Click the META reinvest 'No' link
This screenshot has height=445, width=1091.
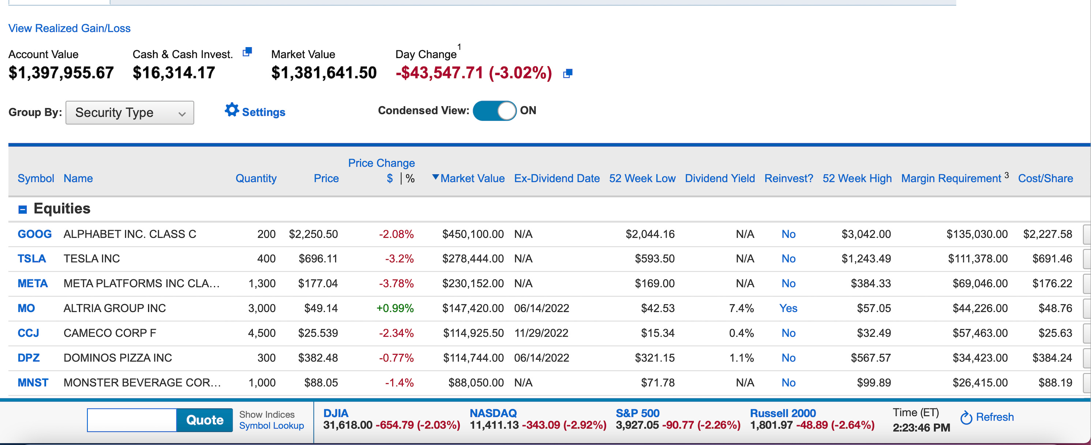[788, 284]
